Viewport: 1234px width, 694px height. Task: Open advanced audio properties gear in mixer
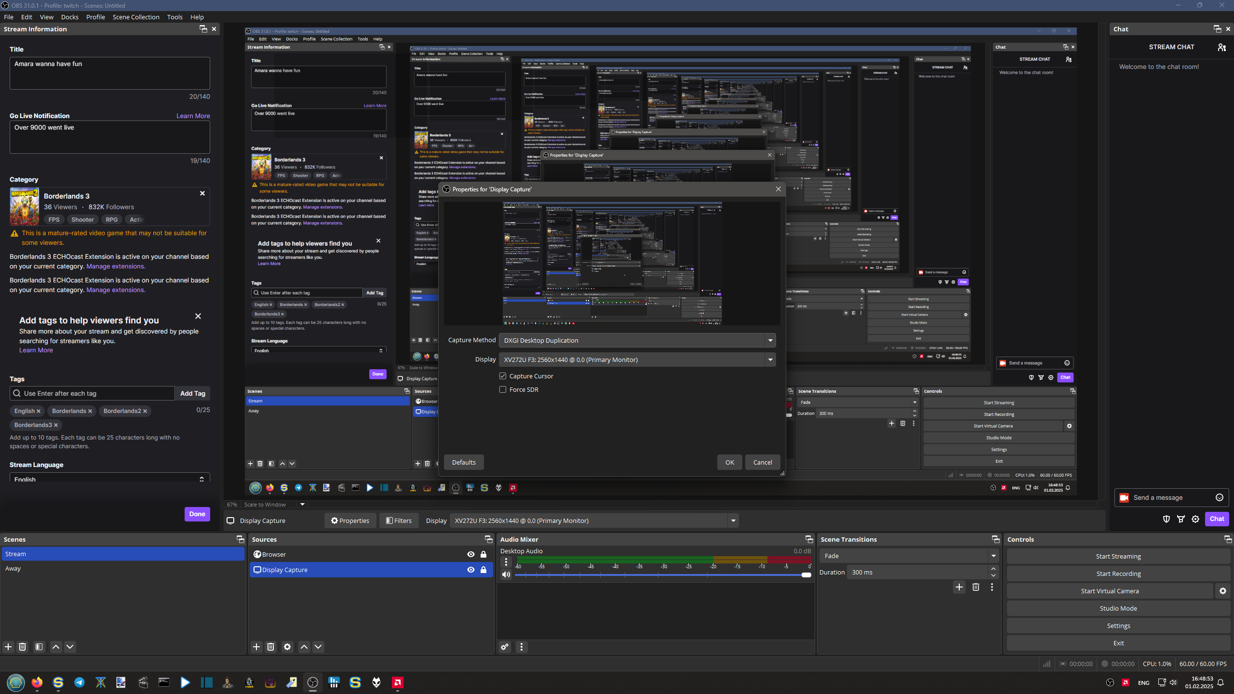505,647
